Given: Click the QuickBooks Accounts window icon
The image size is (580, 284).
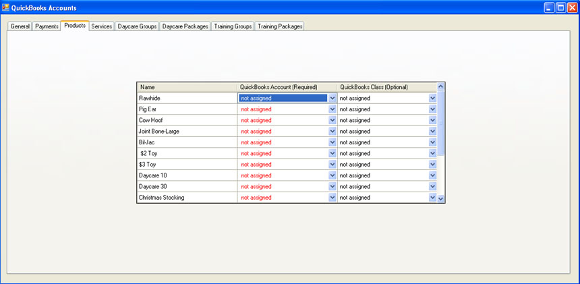Looking at the screenshot, I should point(5,7).
